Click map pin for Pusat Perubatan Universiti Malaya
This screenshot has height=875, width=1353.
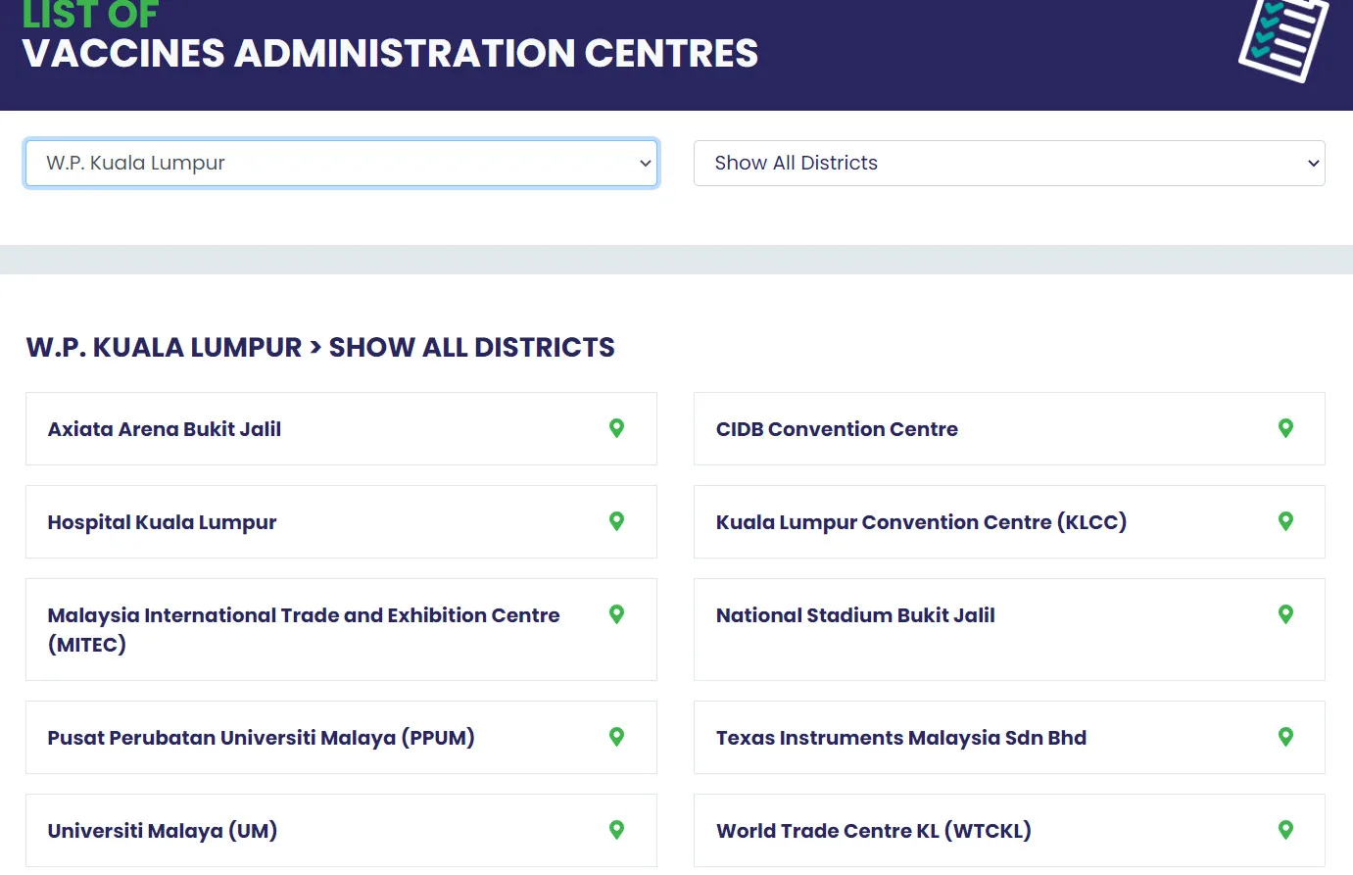[616, 737]
